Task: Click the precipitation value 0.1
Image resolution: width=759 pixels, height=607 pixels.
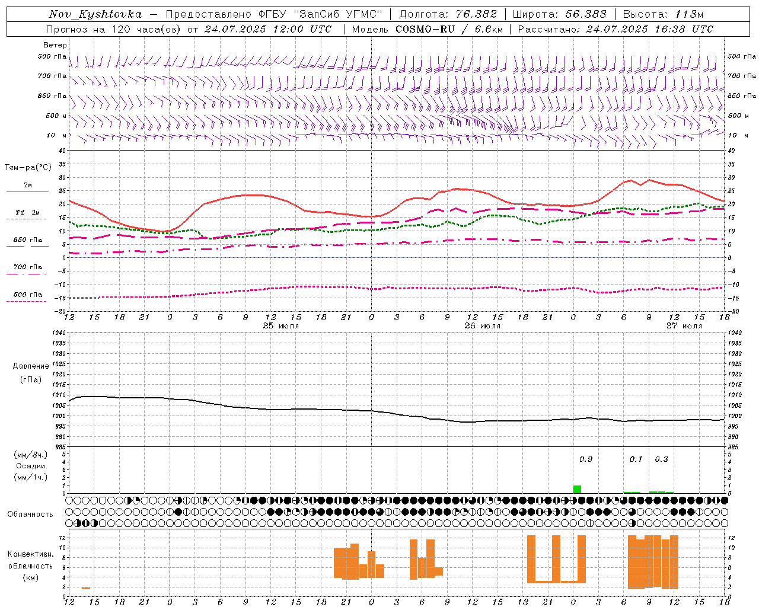Action: 636,459
